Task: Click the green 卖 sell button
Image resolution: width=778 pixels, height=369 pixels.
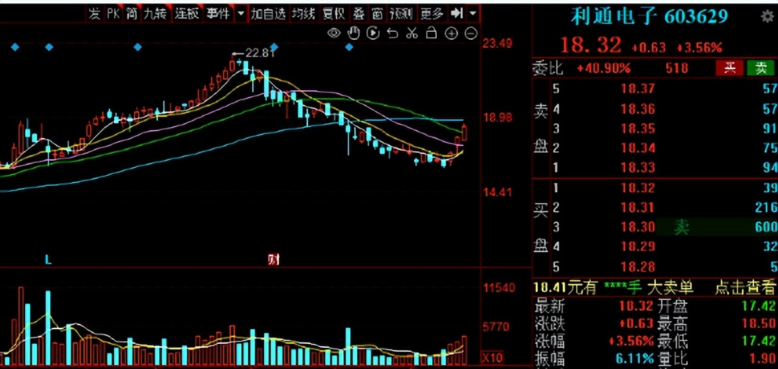Action: (760, 68)
